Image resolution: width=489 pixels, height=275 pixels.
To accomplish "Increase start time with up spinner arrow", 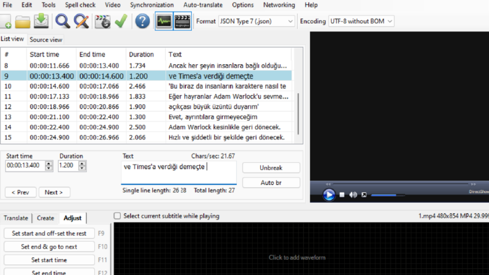I will tap(49, 163).
